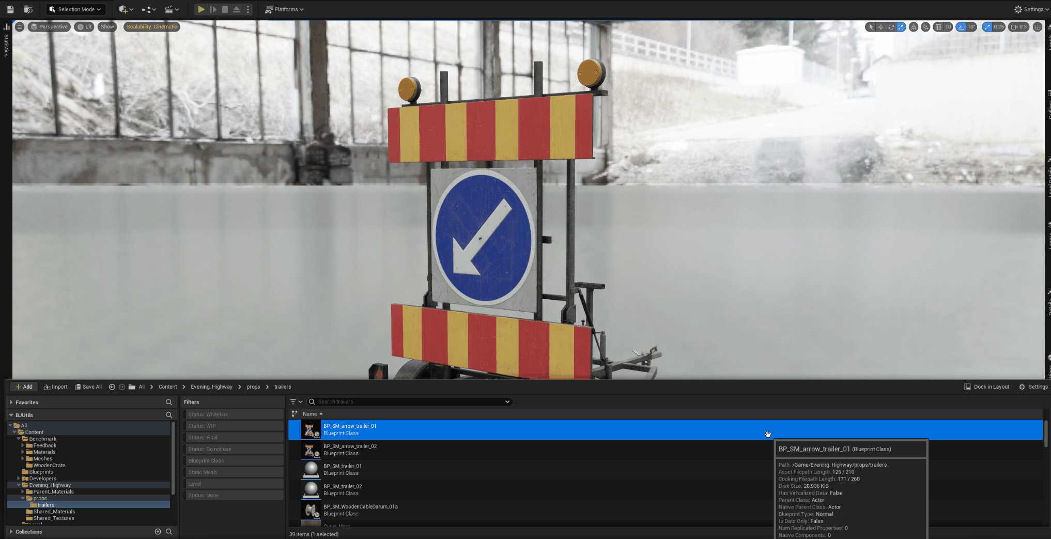Image resolution: width=1051 pixels, height=539 pixels.
Task: Select the Move translate tool in viewport
Action: pos(880,27)
